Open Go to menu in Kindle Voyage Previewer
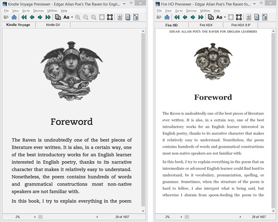Screen dimensions: 278x222 coord(26,11)
